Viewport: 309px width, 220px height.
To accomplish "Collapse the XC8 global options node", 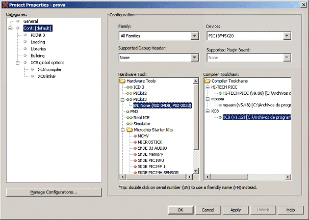I will [x=18, y=63].
